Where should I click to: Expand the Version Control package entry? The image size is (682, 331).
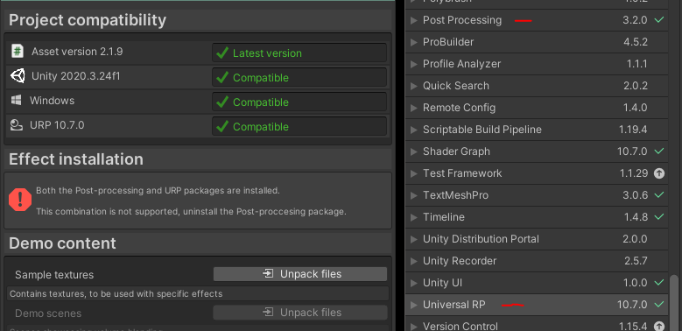pyautogui.click(x=413, y=327)
